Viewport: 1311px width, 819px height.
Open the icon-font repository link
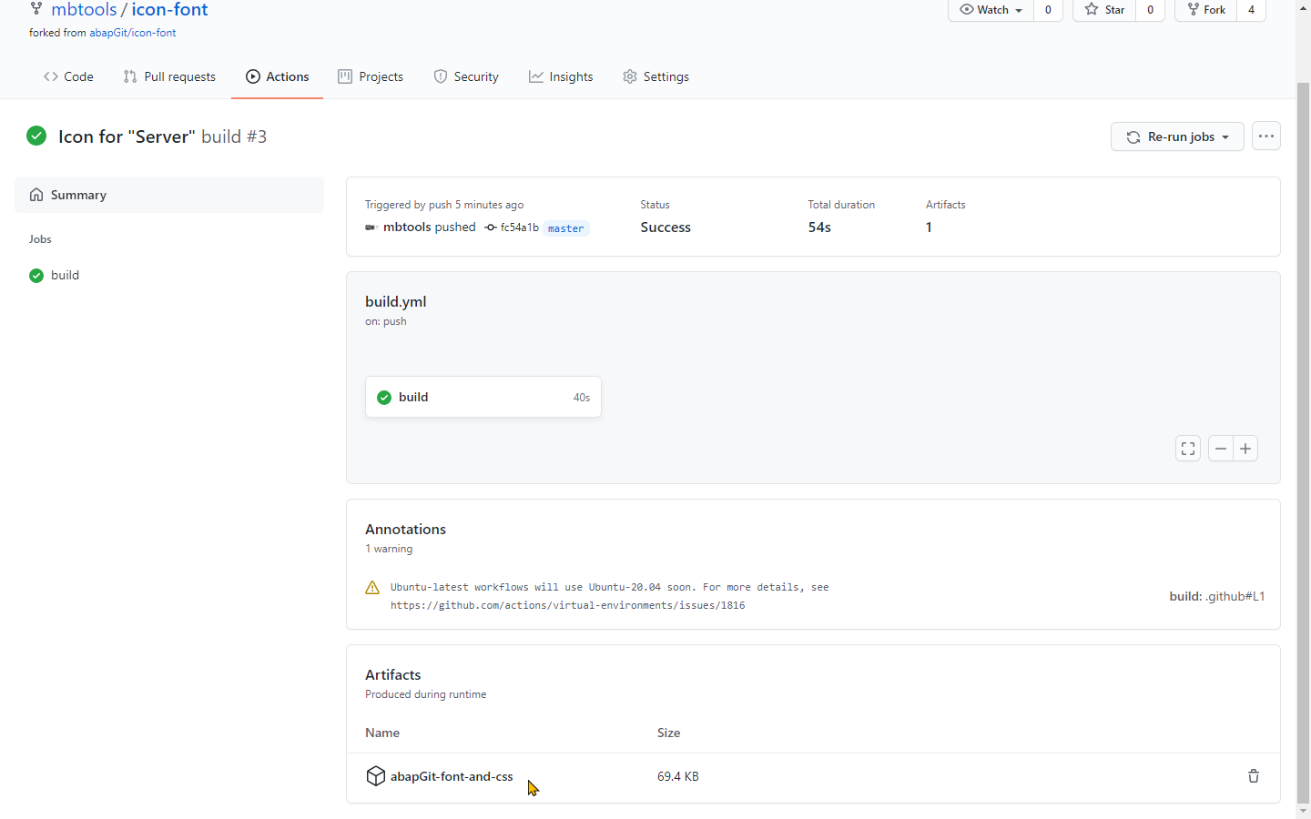click(169, 10)
